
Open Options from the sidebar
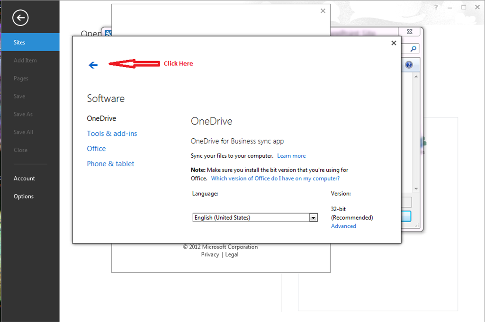coord(24,197)
